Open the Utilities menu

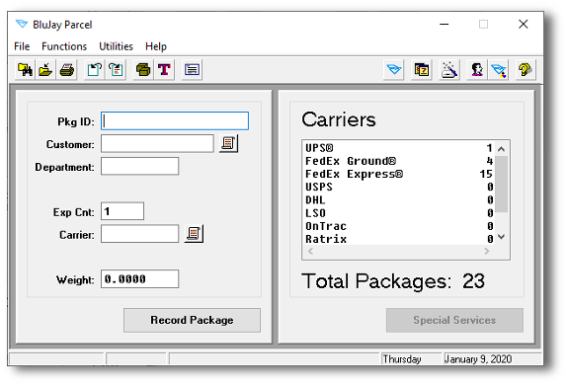pyautogui.click(x=117, y=46)
